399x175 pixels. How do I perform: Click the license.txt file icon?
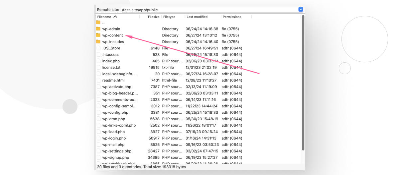coord(98,68)
